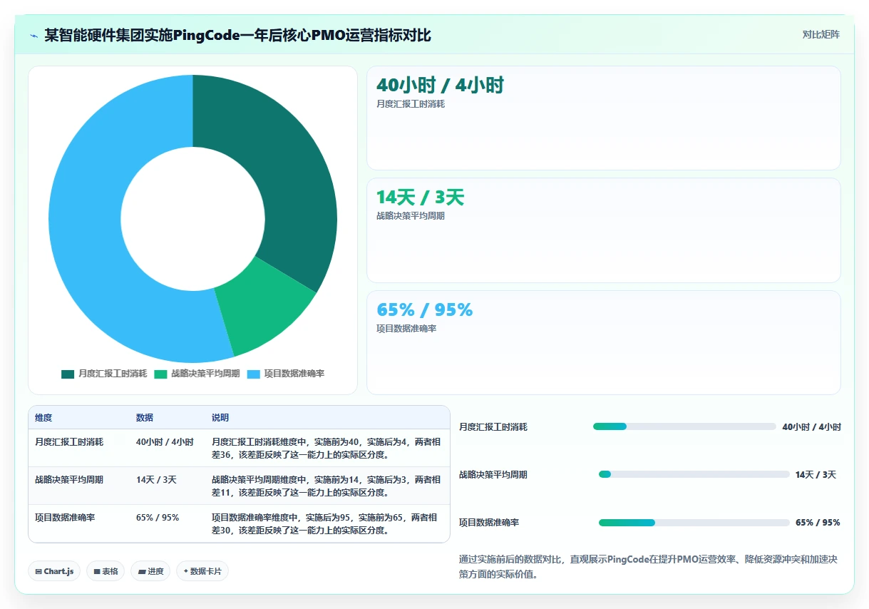Select the 14天 / 3天 metric card
The width and height of the screenshot is (869, 609).
[x=603, y=230]
